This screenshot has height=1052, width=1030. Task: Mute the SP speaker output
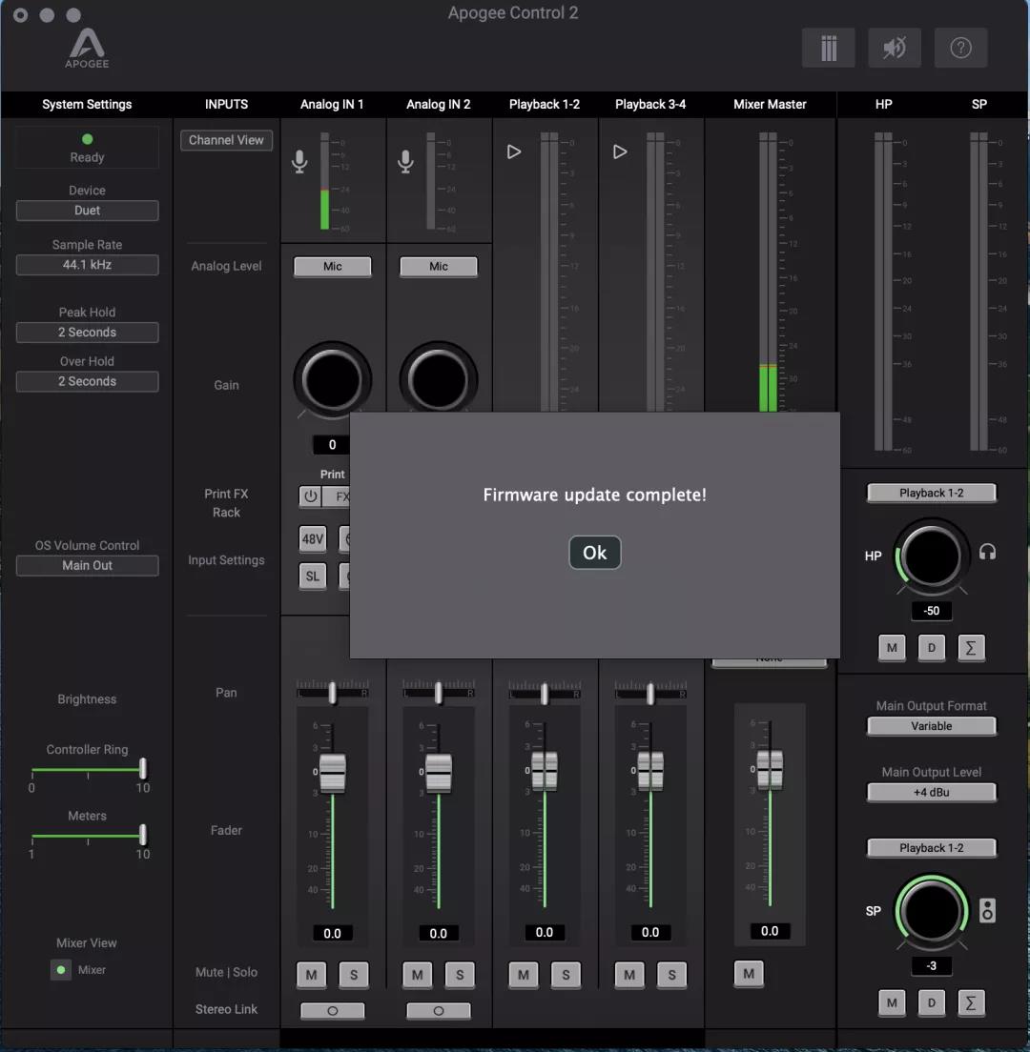click(x=892, y=1003)
